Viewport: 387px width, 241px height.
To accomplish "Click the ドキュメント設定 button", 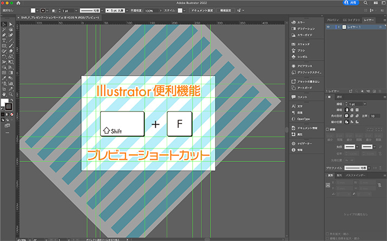I will [x=202, y=10].
